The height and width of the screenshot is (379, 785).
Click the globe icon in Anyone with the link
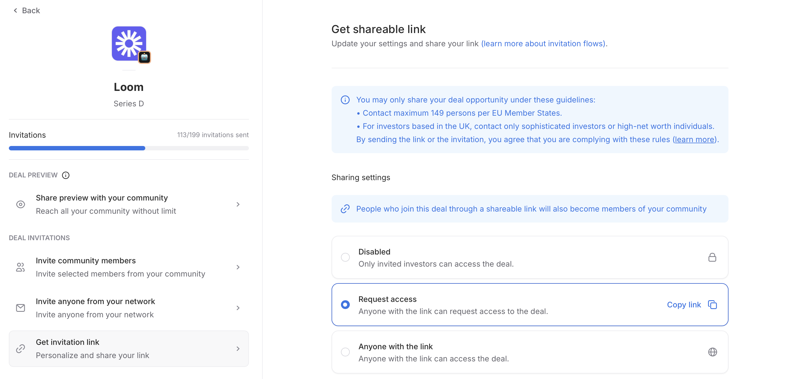pos(712,352)
